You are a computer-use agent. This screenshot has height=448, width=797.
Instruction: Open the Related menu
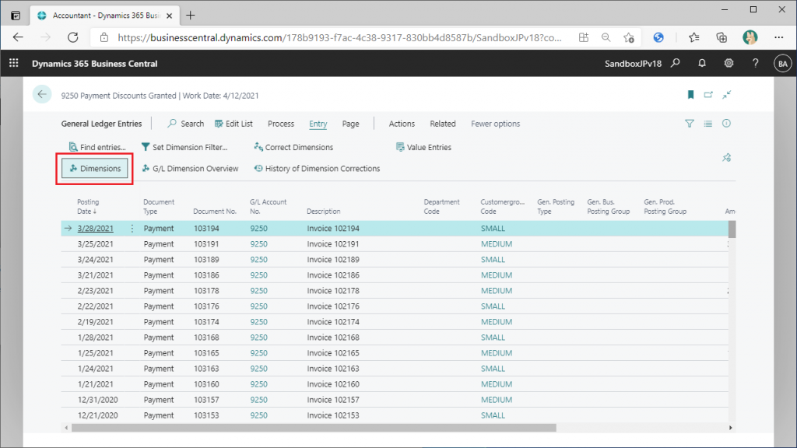pos(443,124)
